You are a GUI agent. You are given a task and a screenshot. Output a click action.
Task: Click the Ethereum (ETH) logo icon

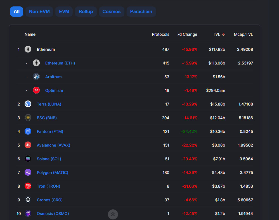tap(36, 63)
